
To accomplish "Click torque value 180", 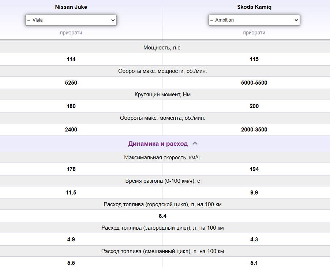I will pos(71,106).
